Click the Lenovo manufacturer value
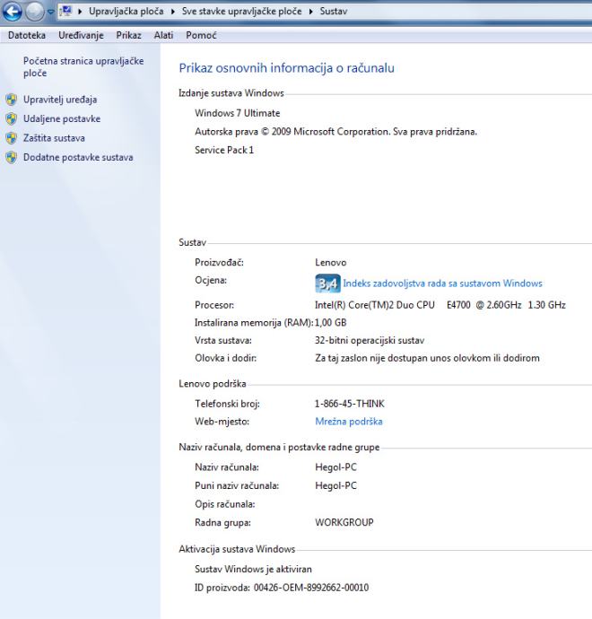 [331, 263]
